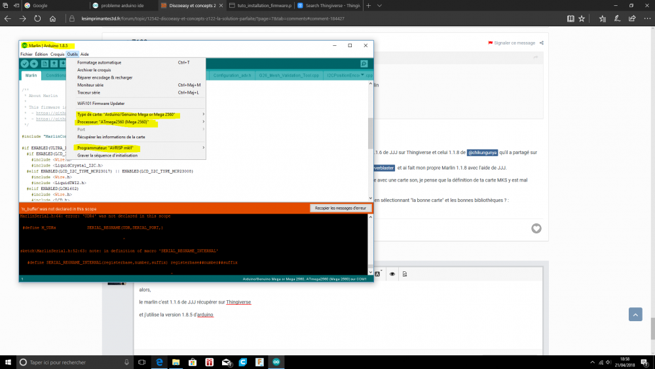Click the web notes pen icon in Edge

(x=617, y=18)
